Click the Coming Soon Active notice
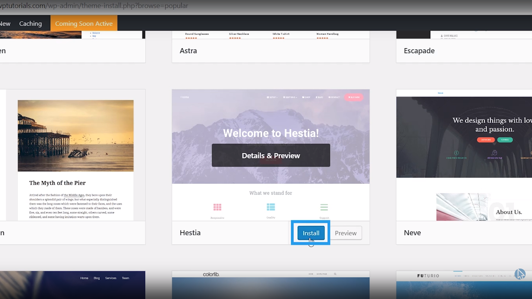Image resolution: width=532 pixels, height=299 pixels. (x=84, y=23)
